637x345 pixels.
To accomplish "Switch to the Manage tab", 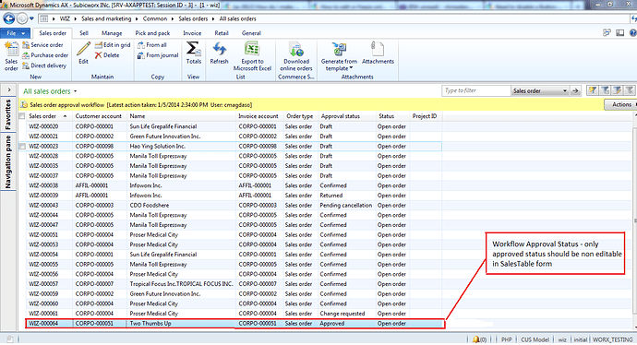I will (112, 33).
